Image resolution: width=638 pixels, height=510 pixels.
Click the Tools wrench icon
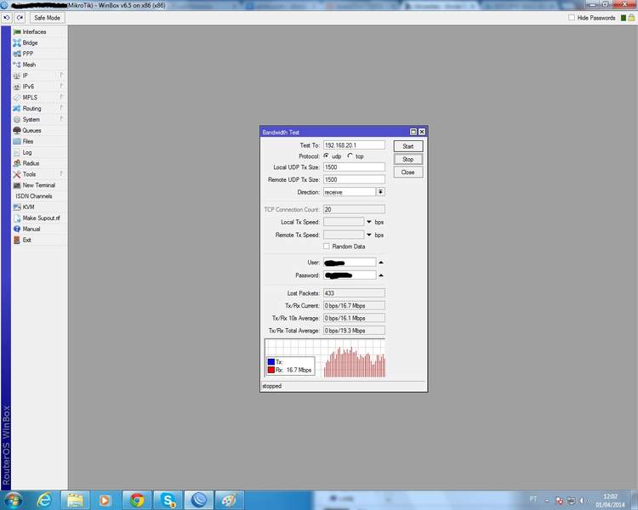[x=17, y=174]
